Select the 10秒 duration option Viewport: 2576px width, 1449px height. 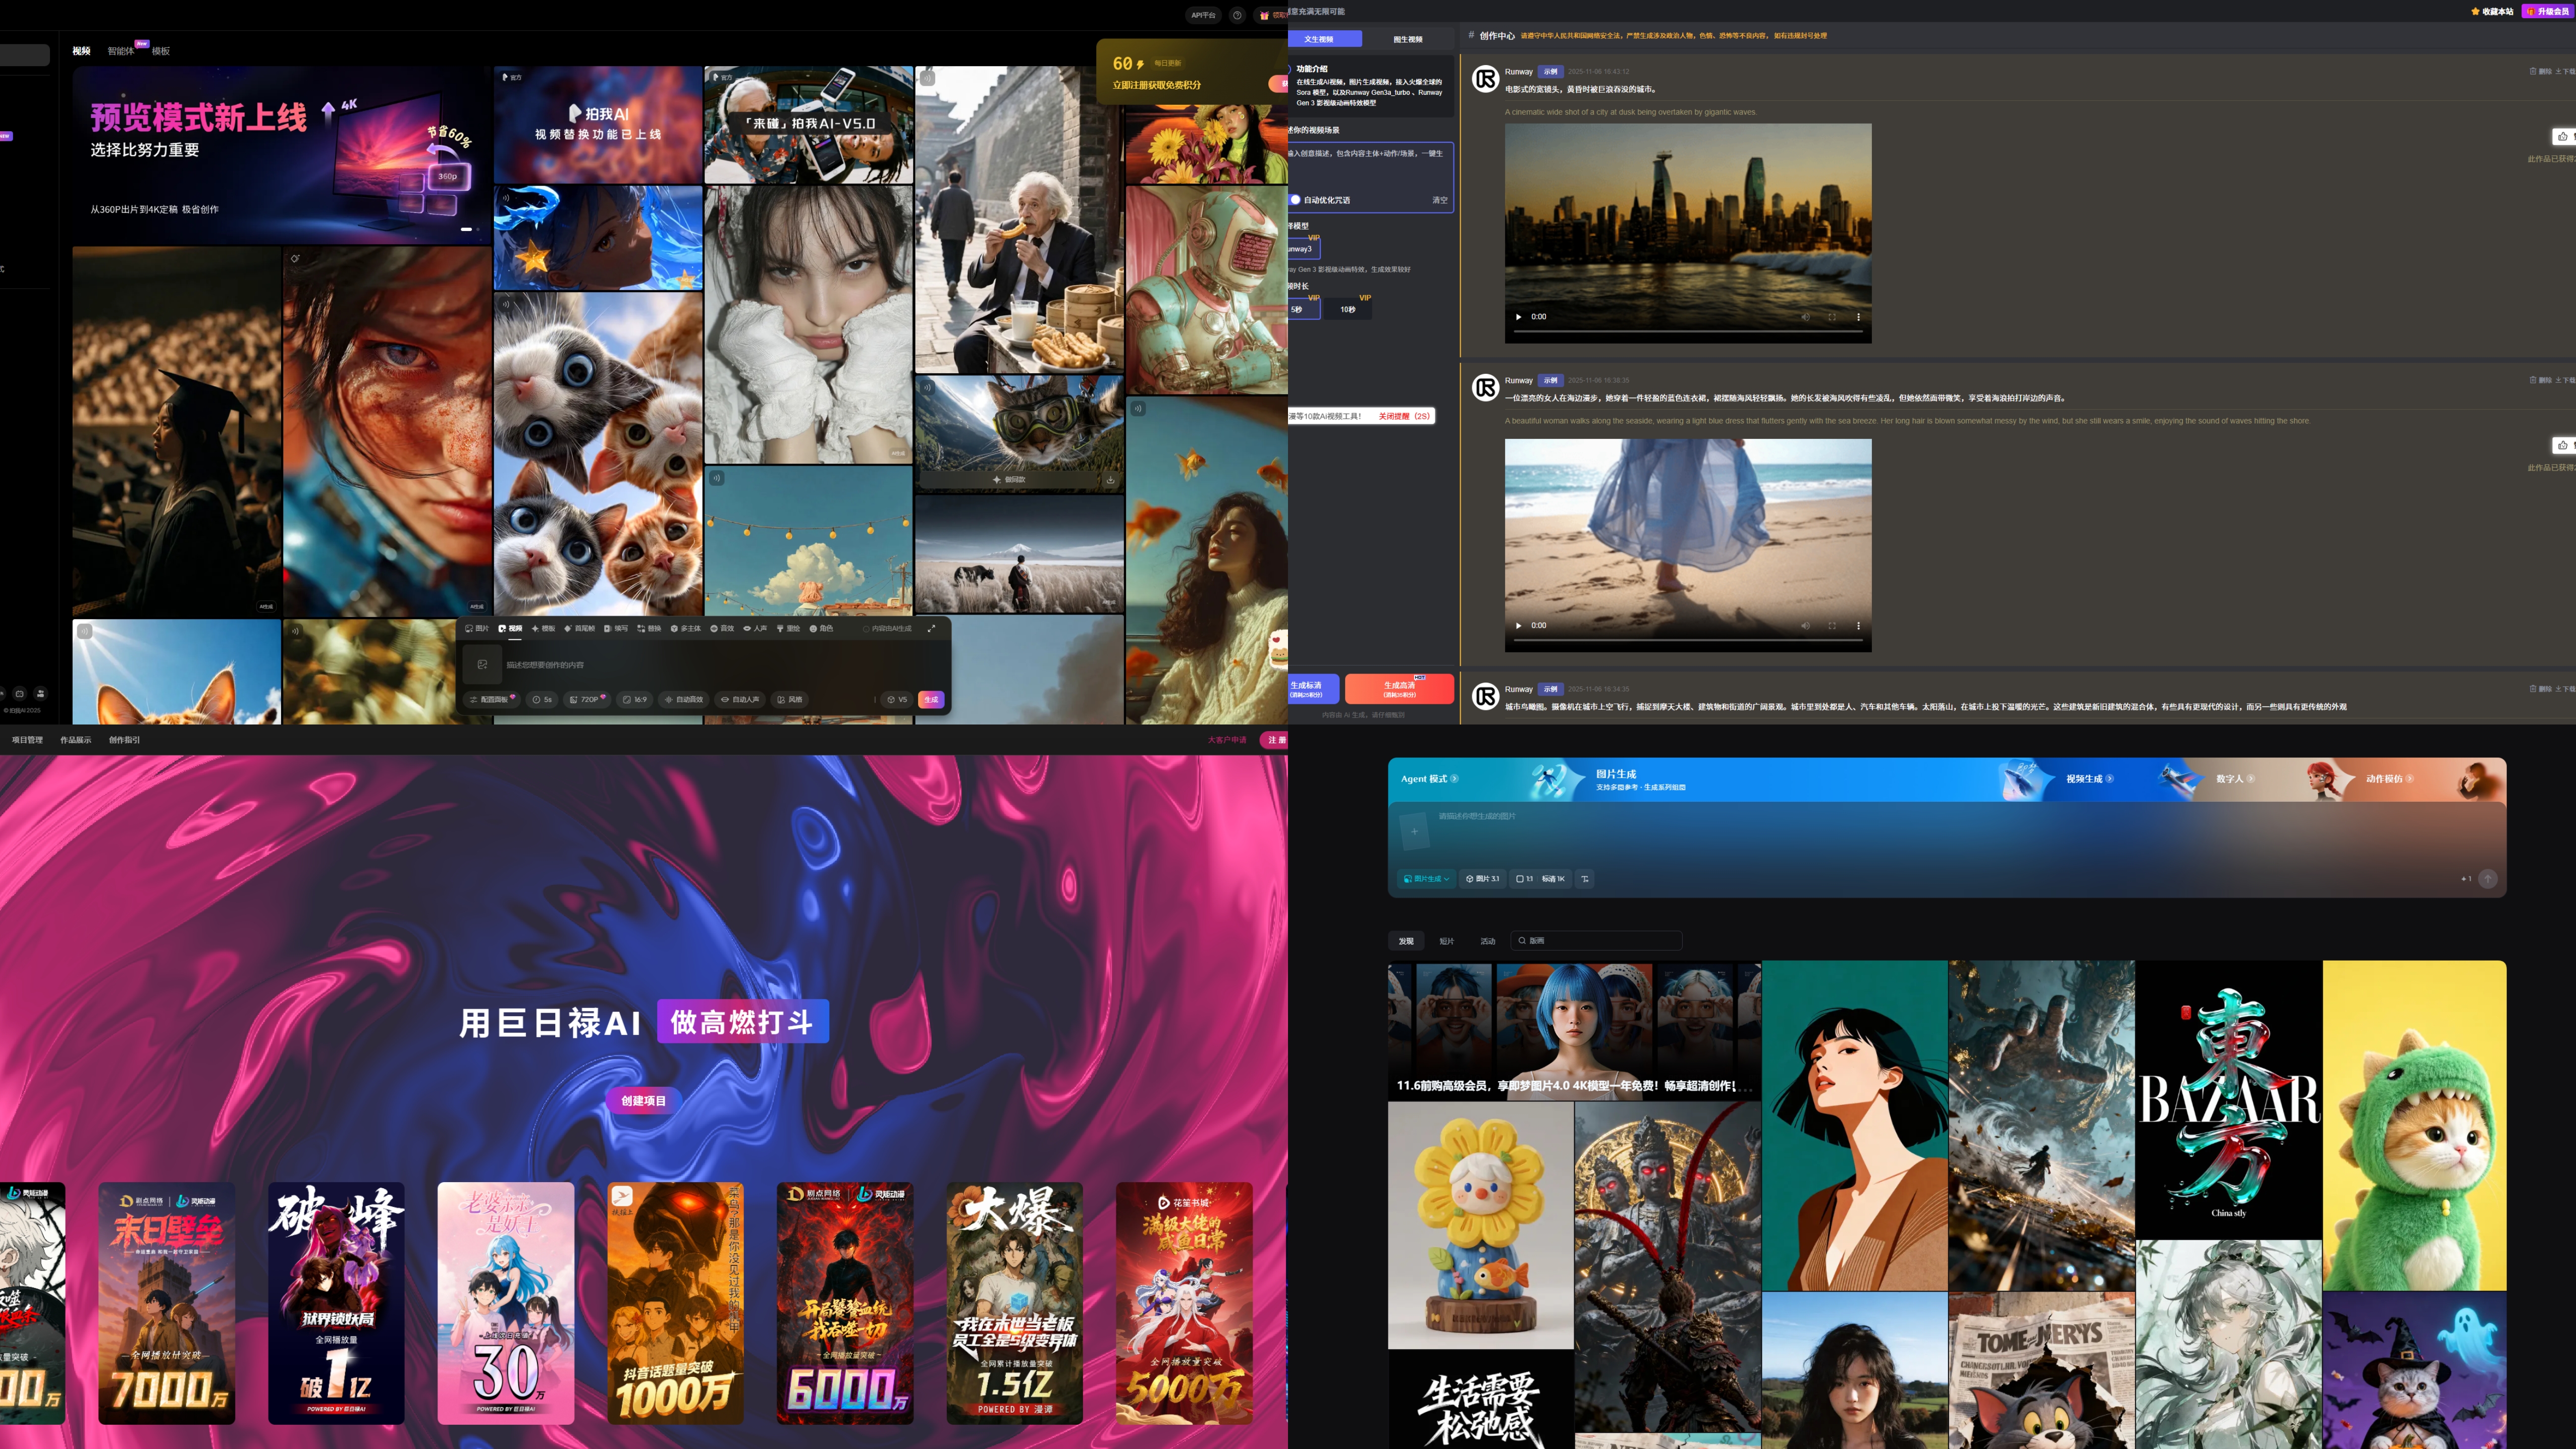click(1348, 310)
